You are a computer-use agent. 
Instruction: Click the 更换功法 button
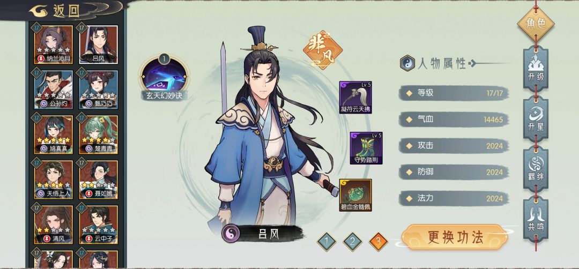(x=455, y=237)
